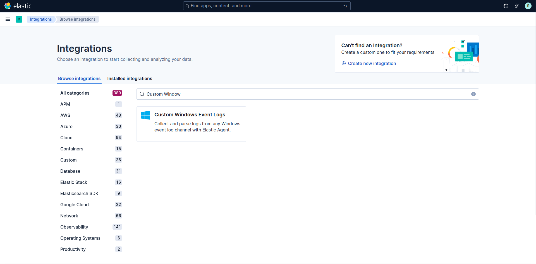The image size is (536, 264).
Task: Switch to Browse integrations tab
Action: 79,78
